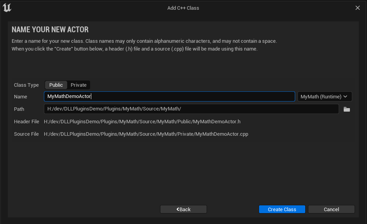This screenshot has width=367, height=224.
Task: Click the Header File path text
Action: (142, 122)
